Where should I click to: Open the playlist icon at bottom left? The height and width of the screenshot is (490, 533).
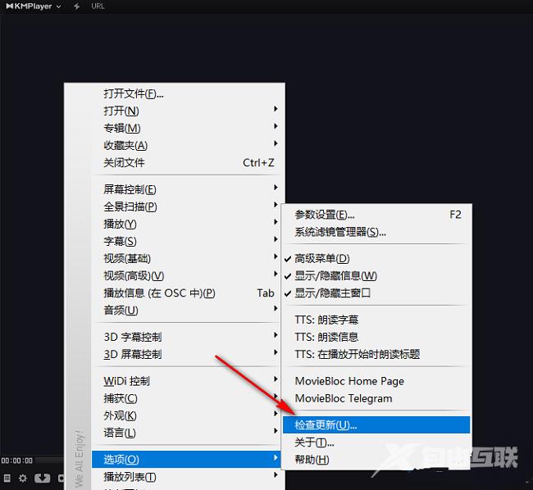(x=7, y=478)
